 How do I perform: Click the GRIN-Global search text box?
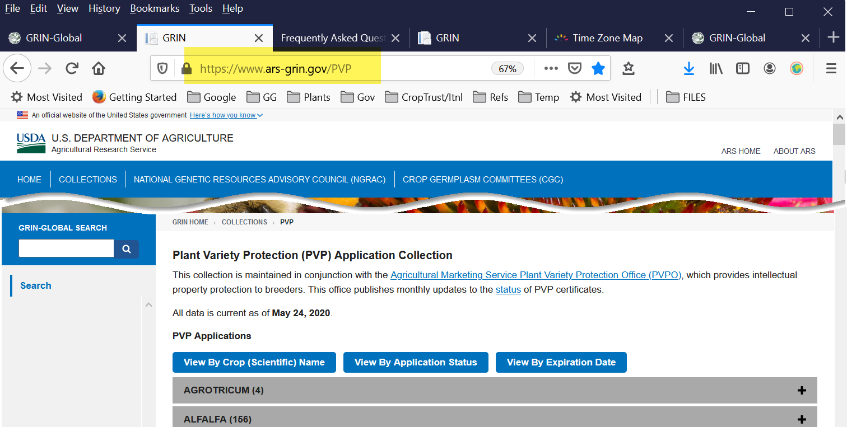pos(67,249)
